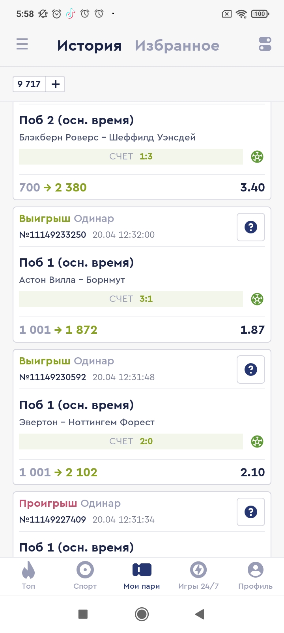
Task: Open help for bet №11149233250
Action: point(250,227)
